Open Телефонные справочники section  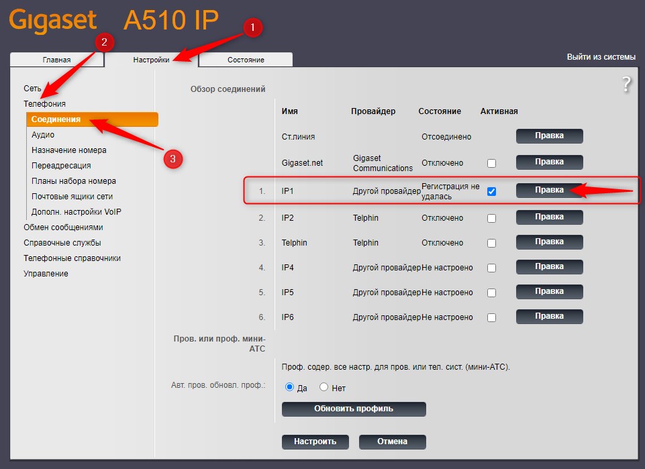pos(72,258)
